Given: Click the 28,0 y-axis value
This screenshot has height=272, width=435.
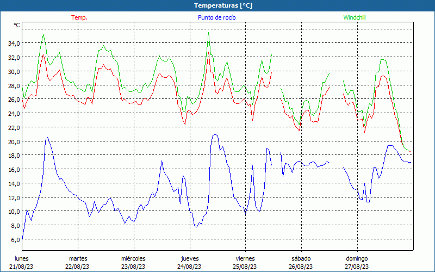Looking at the screenshot, I should click(15, 85).
